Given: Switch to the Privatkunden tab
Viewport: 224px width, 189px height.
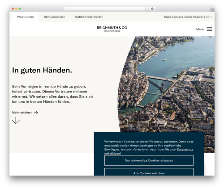Looking at the screenshot, I should pos(26,17).
